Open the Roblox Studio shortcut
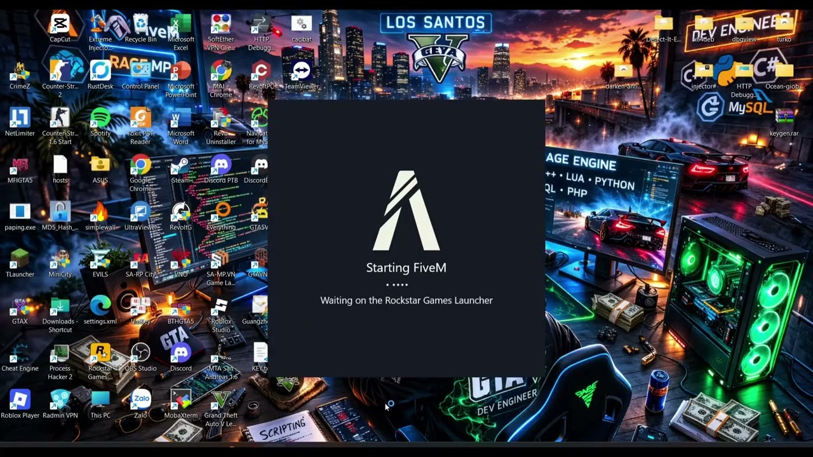The height and width of the screenshot is (457, 813). click(x=221, y=307)
